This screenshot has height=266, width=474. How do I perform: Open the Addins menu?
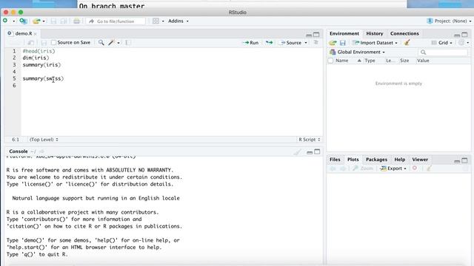point(178,21)
